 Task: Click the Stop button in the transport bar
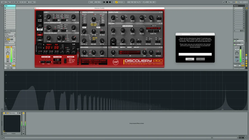pyautogui.click(x=107, y=2)
